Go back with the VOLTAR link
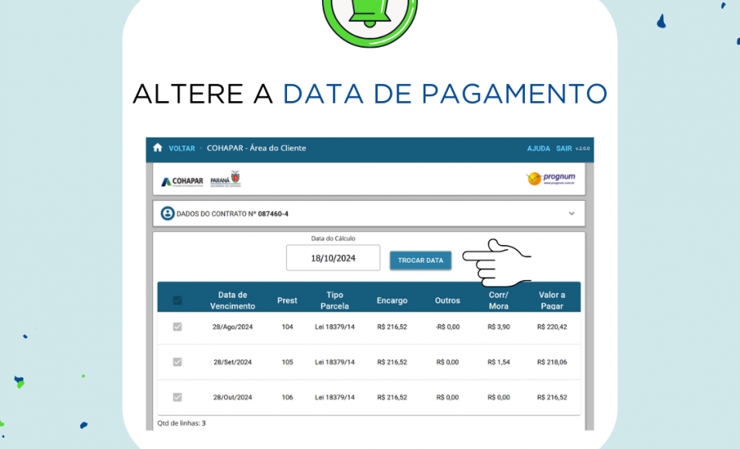This screenshot has height=449, width=740. [182, 148]
